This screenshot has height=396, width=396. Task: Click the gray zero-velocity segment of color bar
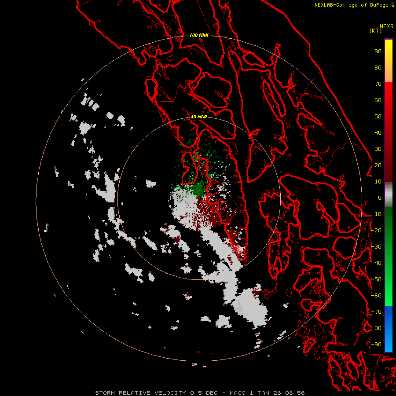point(389,195)
